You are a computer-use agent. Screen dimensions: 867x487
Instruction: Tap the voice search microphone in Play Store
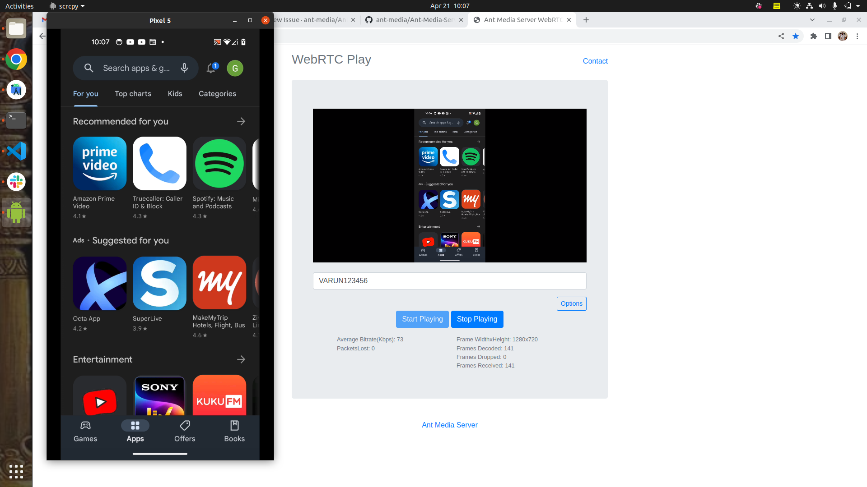(184, 68)
